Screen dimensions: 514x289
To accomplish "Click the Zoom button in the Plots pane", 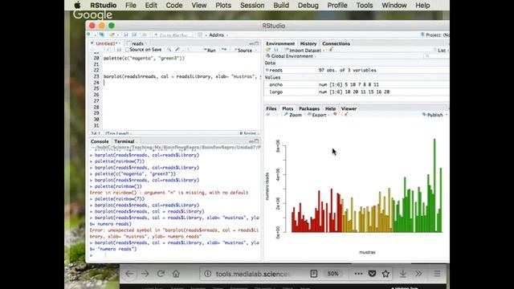I will pos(292,115).
